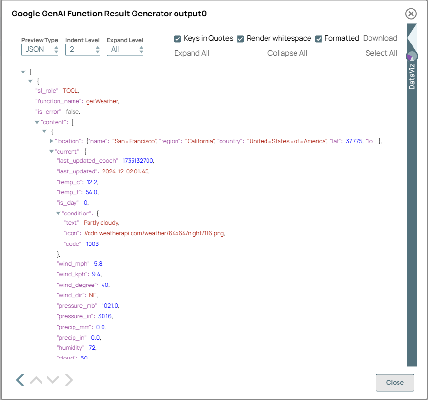Close the dialog with the X icon
This screenshot has width=428, height=400.
(x=411, y=14)
